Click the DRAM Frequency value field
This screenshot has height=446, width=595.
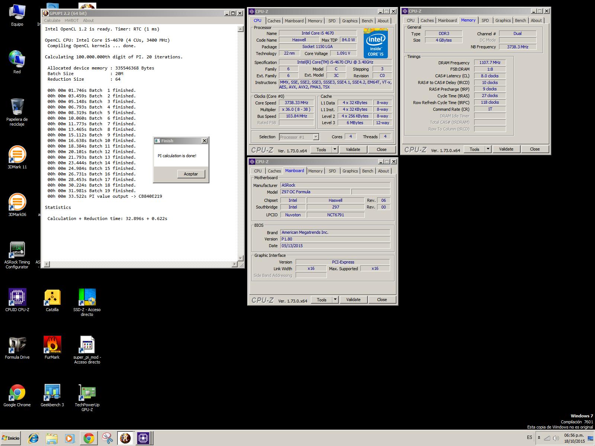[490, 63]
